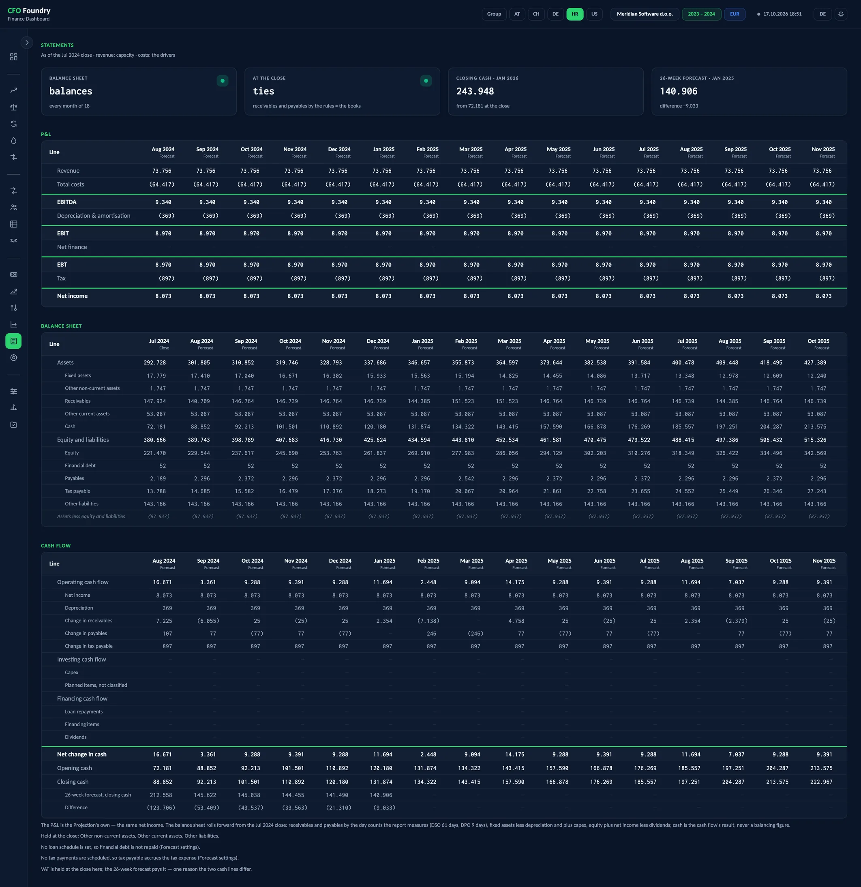
Task: Click the closing cash value 243.948
Action: pyautogui.click(x=475, y=91)
